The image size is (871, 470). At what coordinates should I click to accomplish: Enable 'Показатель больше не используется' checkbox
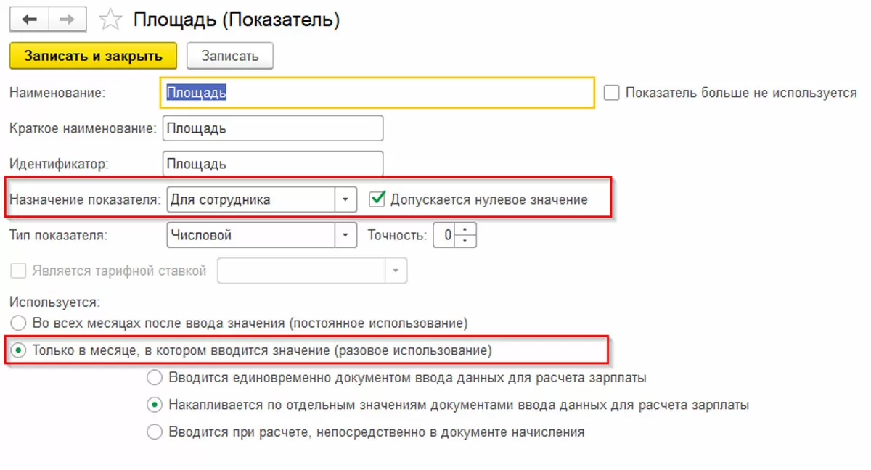click(612, 93)
